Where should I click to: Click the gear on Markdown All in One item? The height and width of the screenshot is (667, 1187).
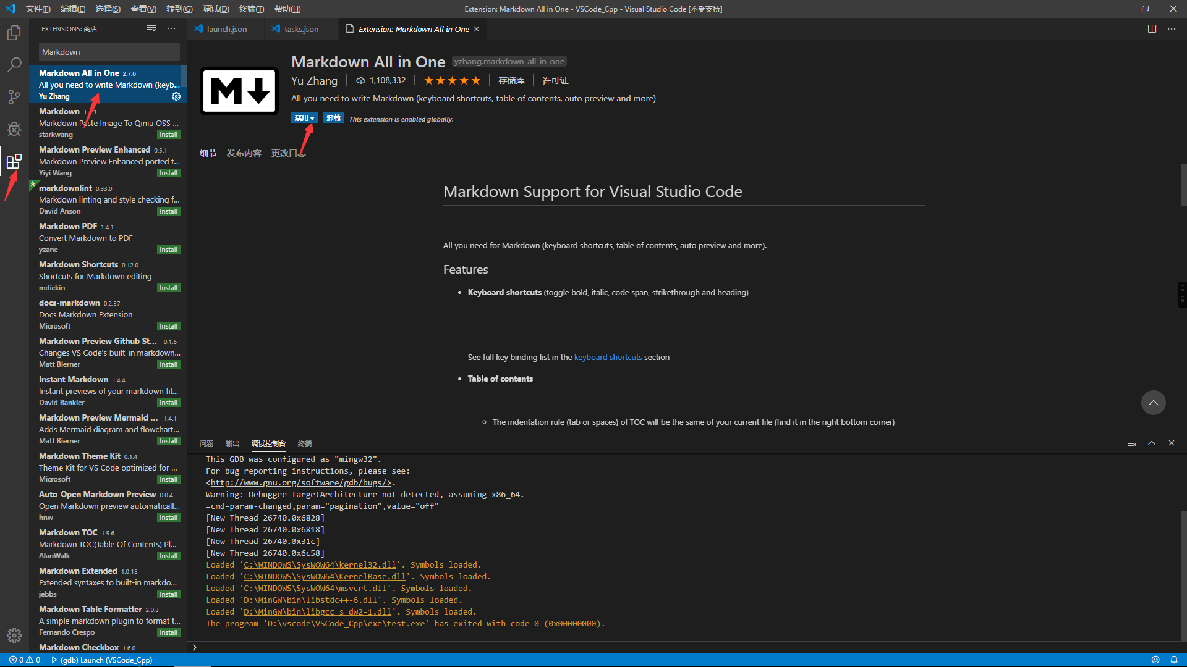tap(176, 96)
